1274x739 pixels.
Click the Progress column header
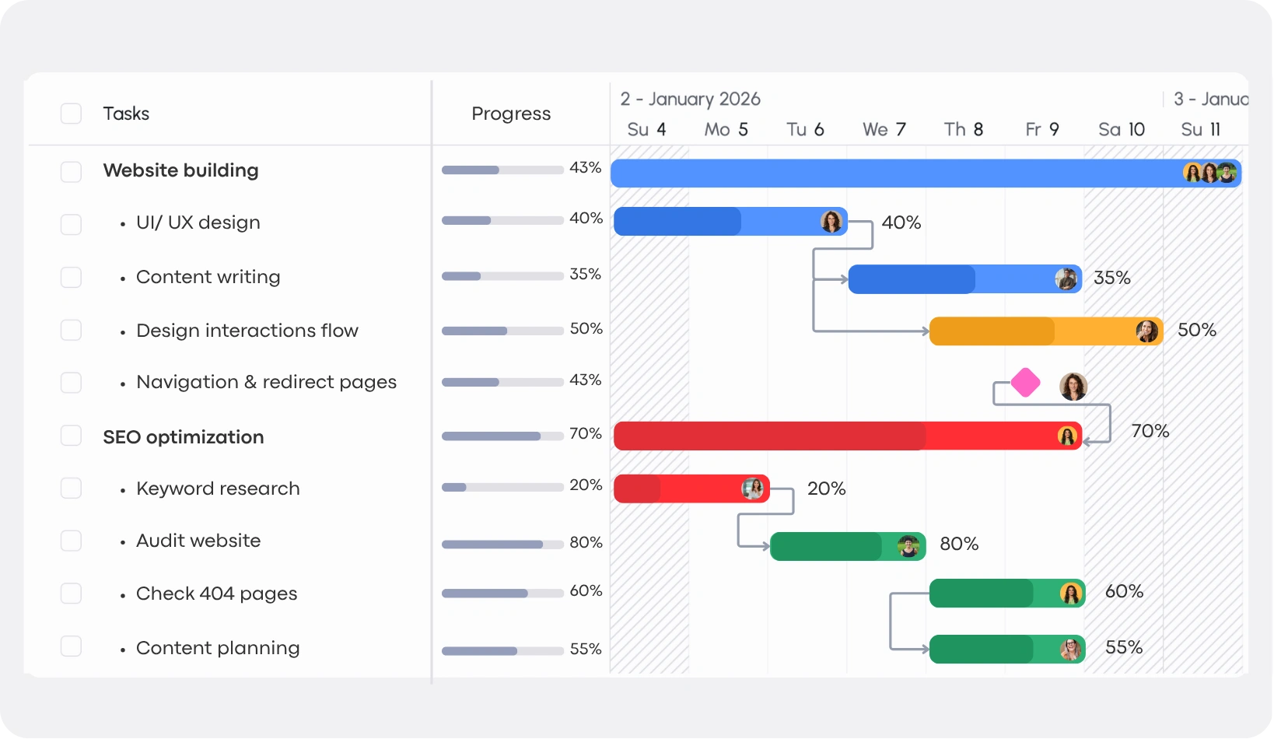pos(511,114)
